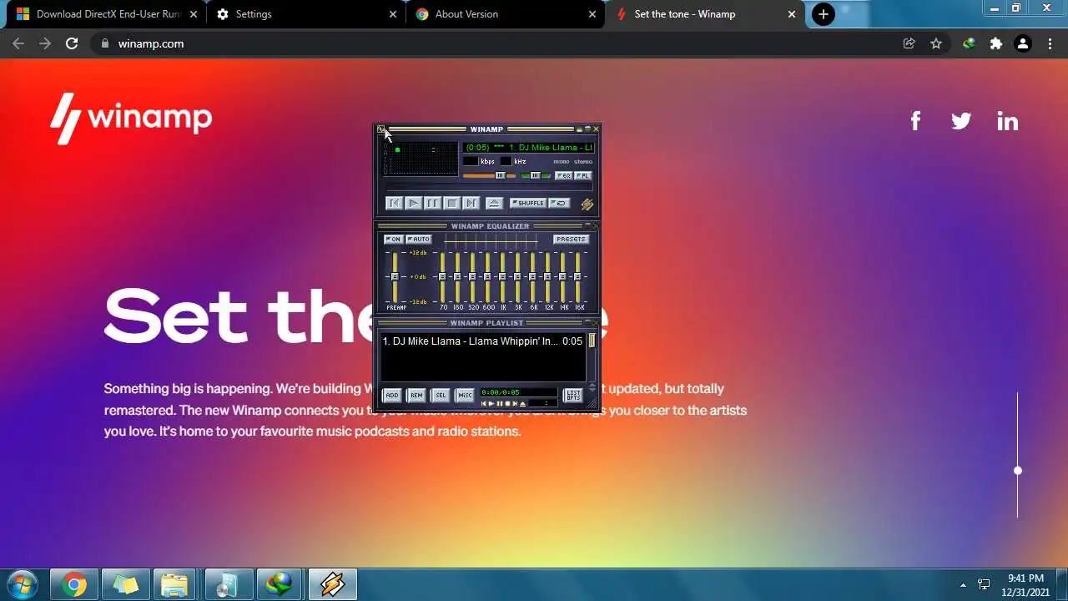Select DJ Mike Llama playlist entry
This screenshot has width=1068, height=601.
pyautogui.click(x=482, y=341)
